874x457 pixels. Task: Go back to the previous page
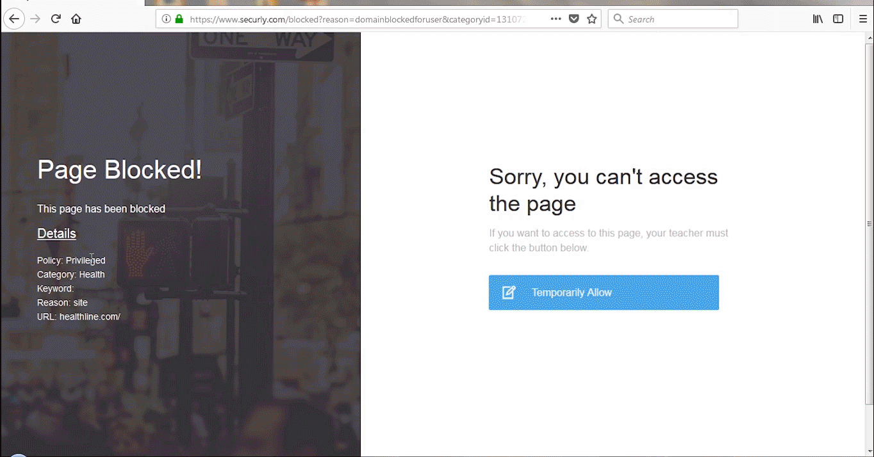[x=14, y=19]
